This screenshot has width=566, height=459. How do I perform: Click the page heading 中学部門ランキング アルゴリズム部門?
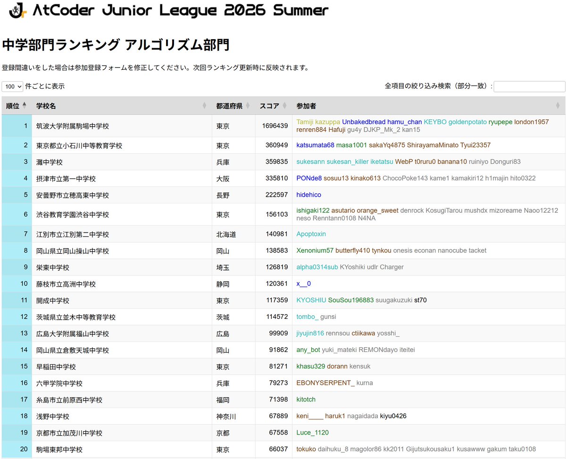(x=116, y=45)
